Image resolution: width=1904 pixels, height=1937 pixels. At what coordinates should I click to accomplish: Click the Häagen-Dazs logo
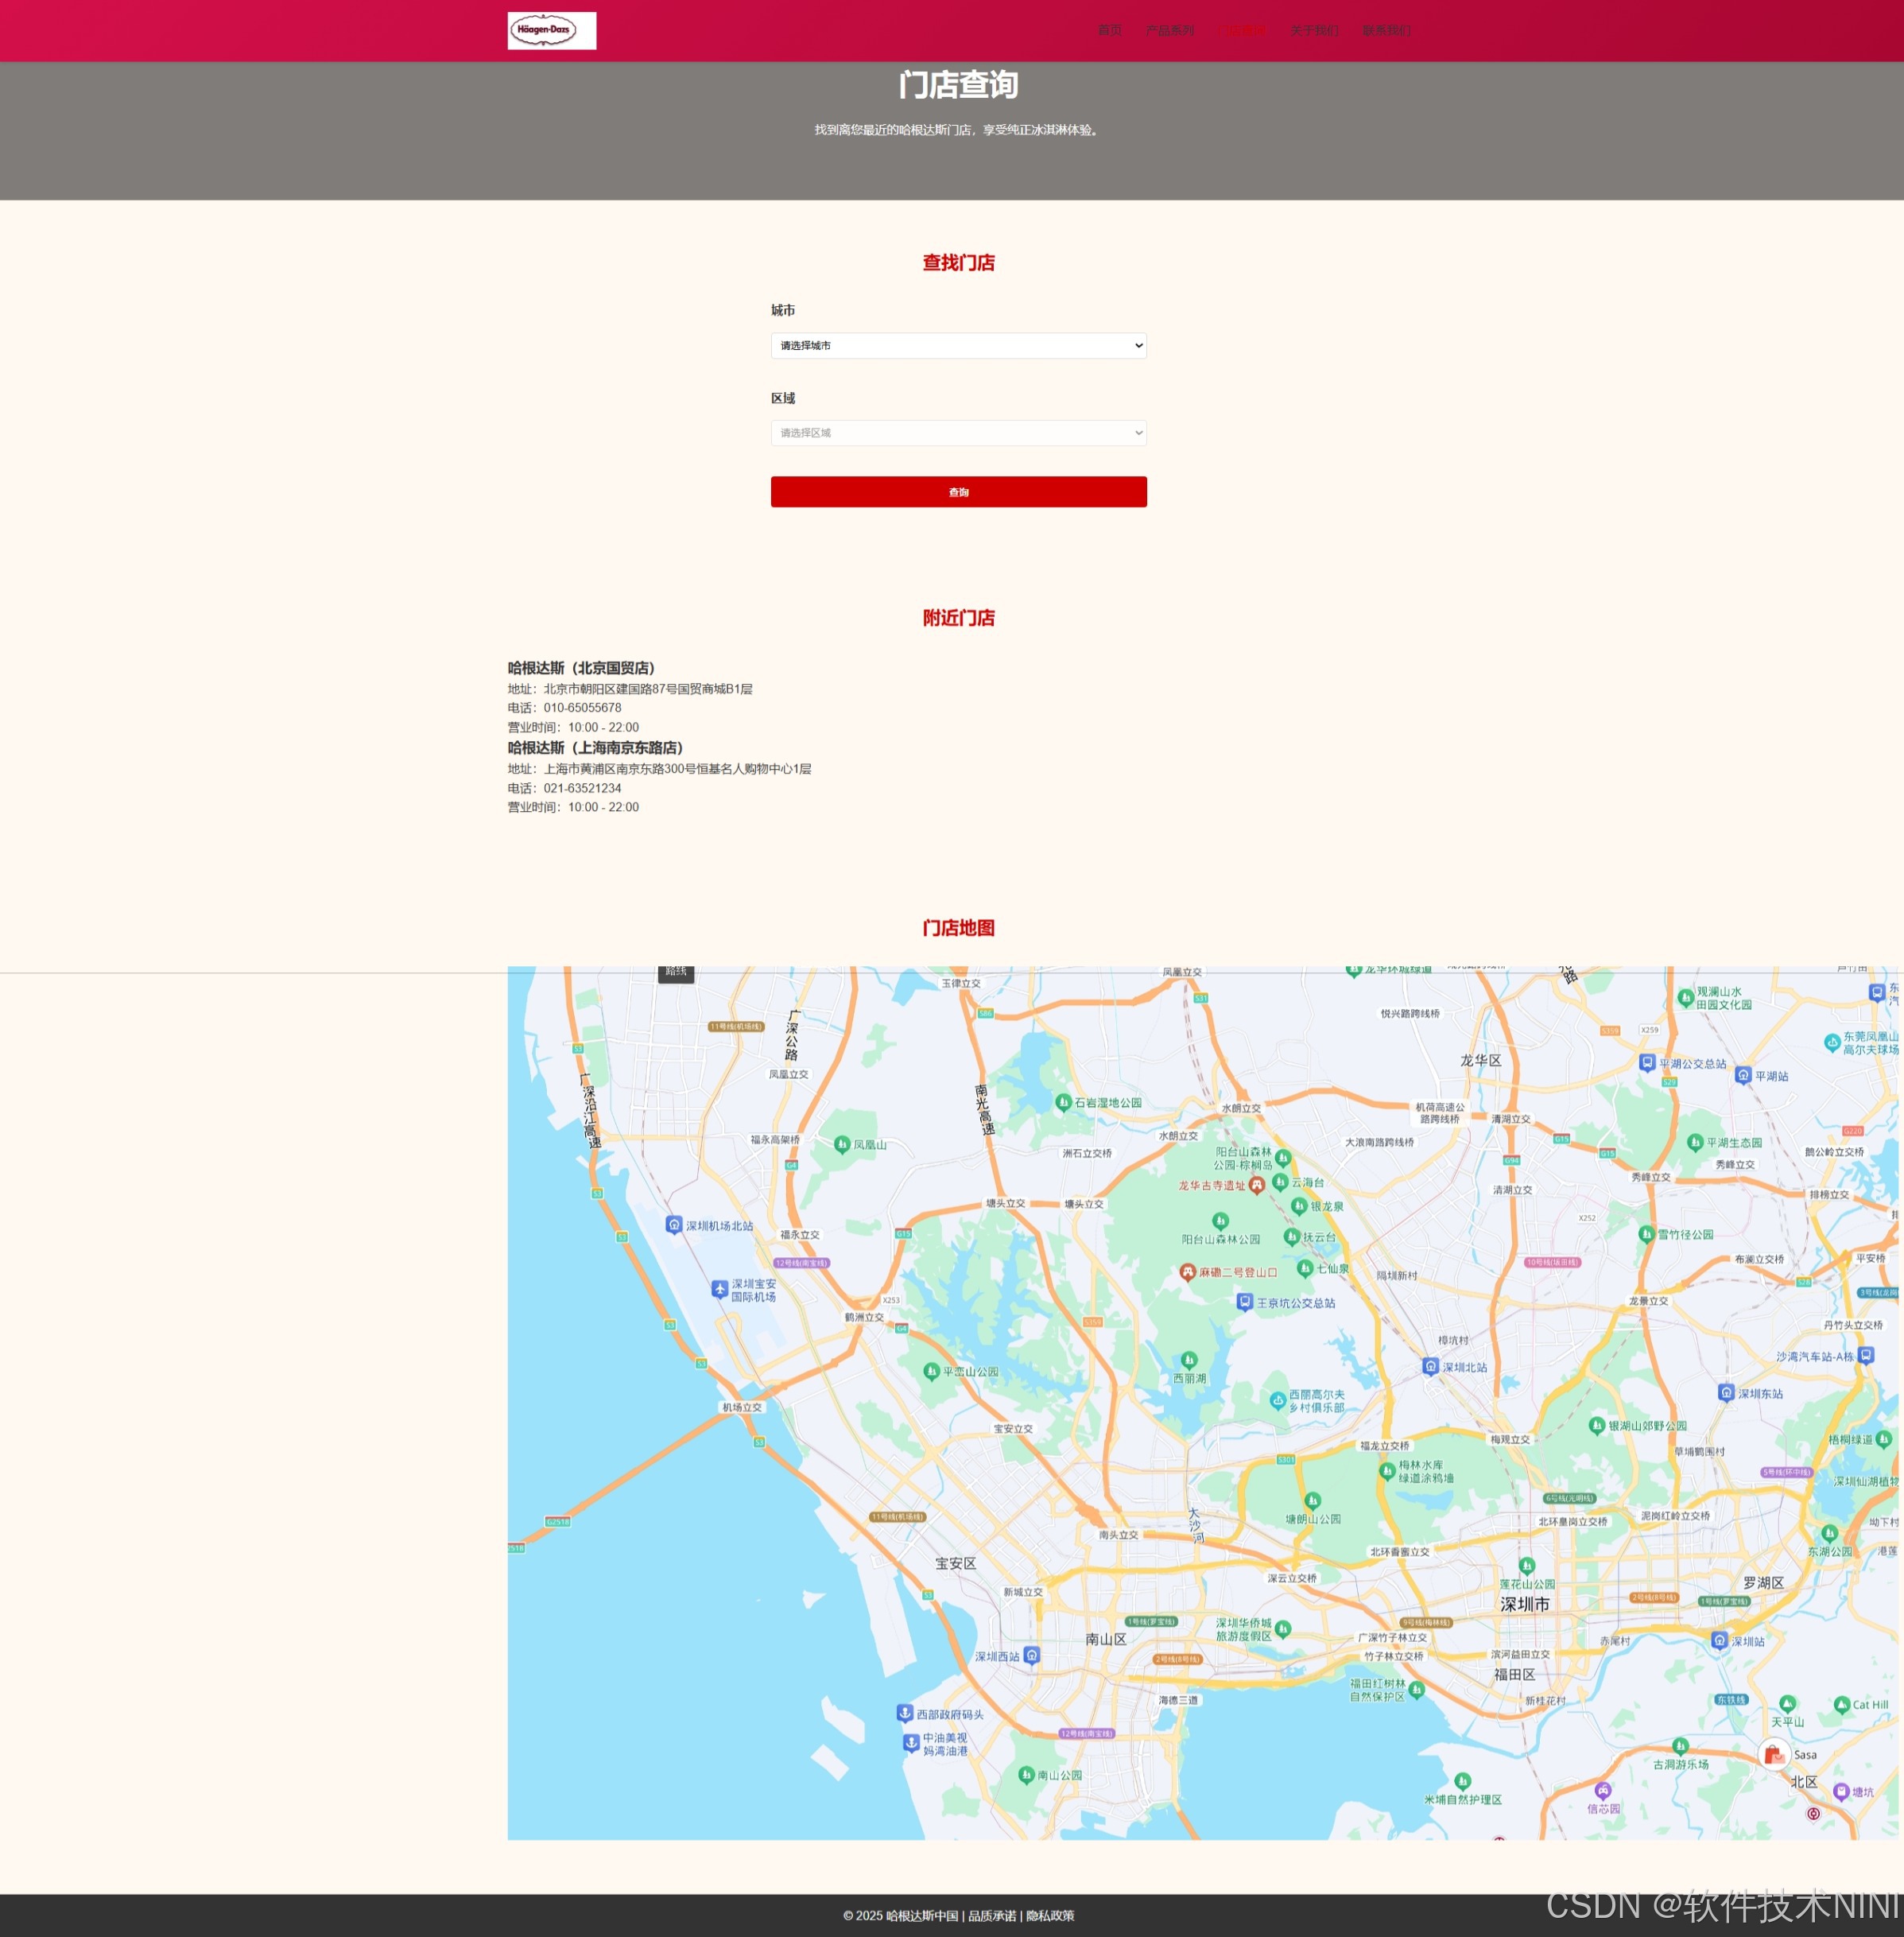pos(551,30)
